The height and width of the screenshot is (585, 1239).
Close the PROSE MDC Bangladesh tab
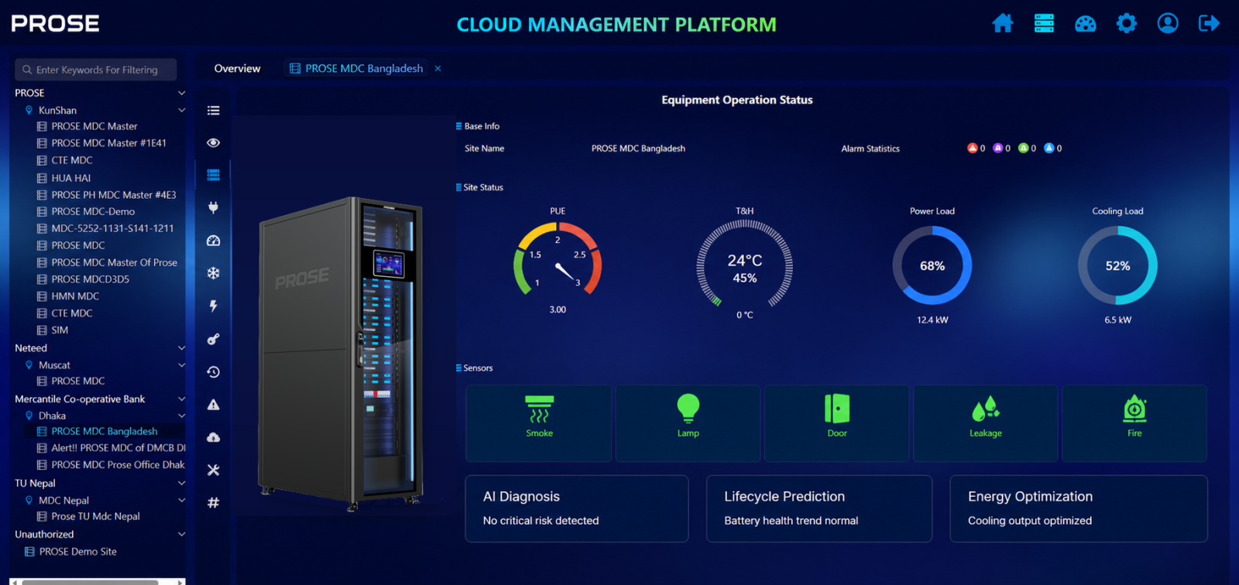click(x=438, y=68)
